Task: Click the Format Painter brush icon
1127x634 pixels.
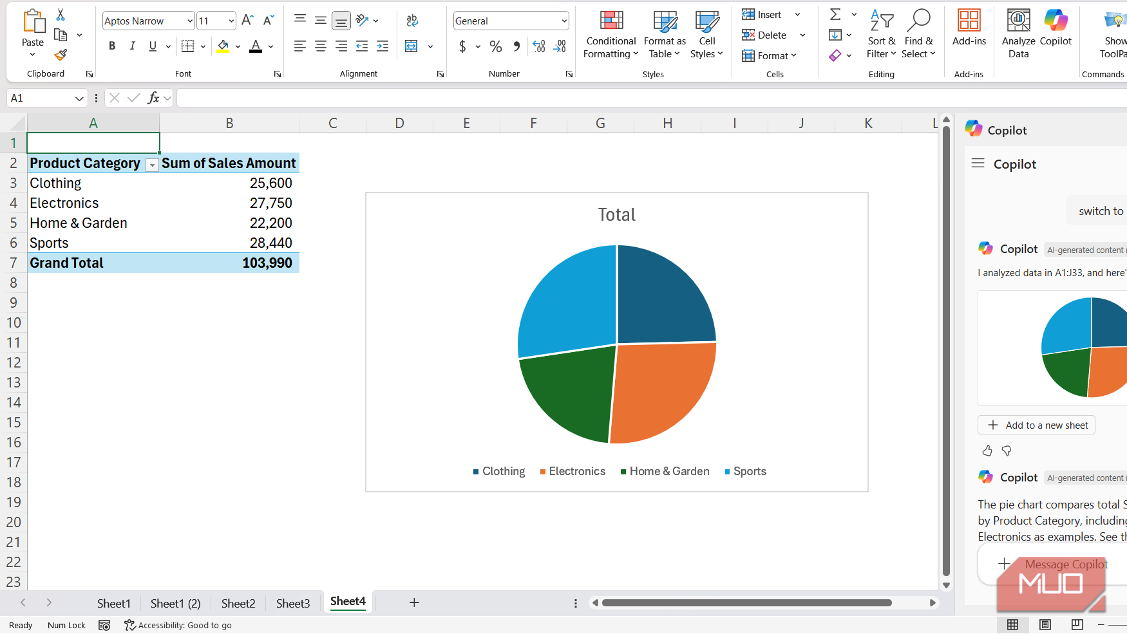Action: [x=61, y=55]
